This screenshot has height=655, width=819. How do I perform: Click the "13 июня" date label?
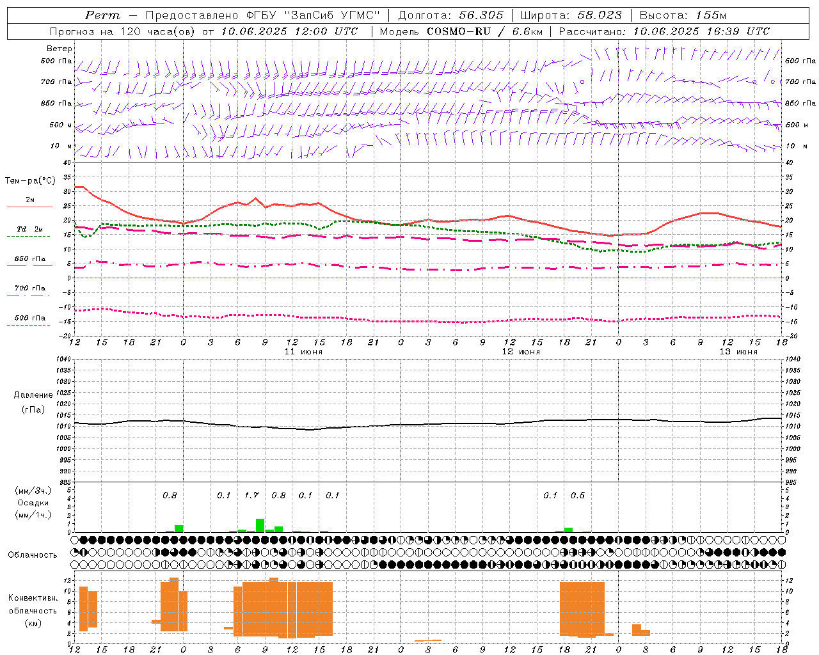pyautogui.click(x=738, y=352)
